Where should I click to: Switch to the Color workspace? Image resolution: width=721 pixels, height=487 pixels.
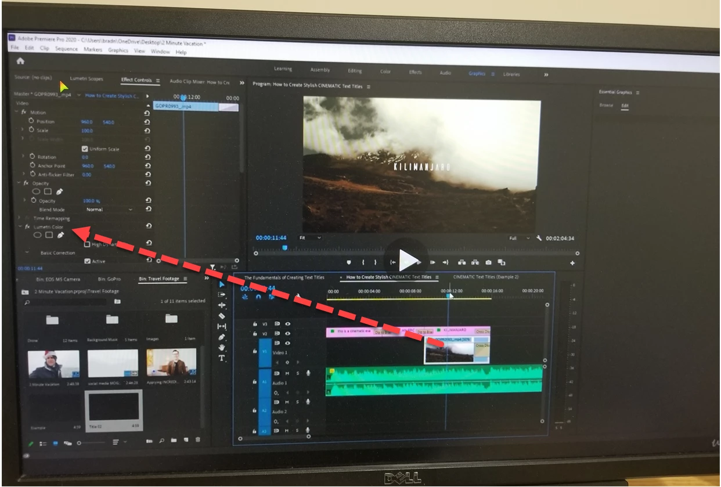coord(385,71)
